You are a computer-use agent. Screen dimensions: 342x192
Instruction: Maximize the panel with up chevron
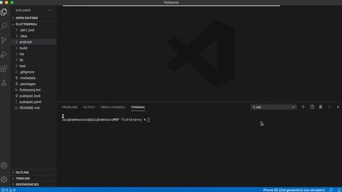pyautogui.click(x=329, y=107)
